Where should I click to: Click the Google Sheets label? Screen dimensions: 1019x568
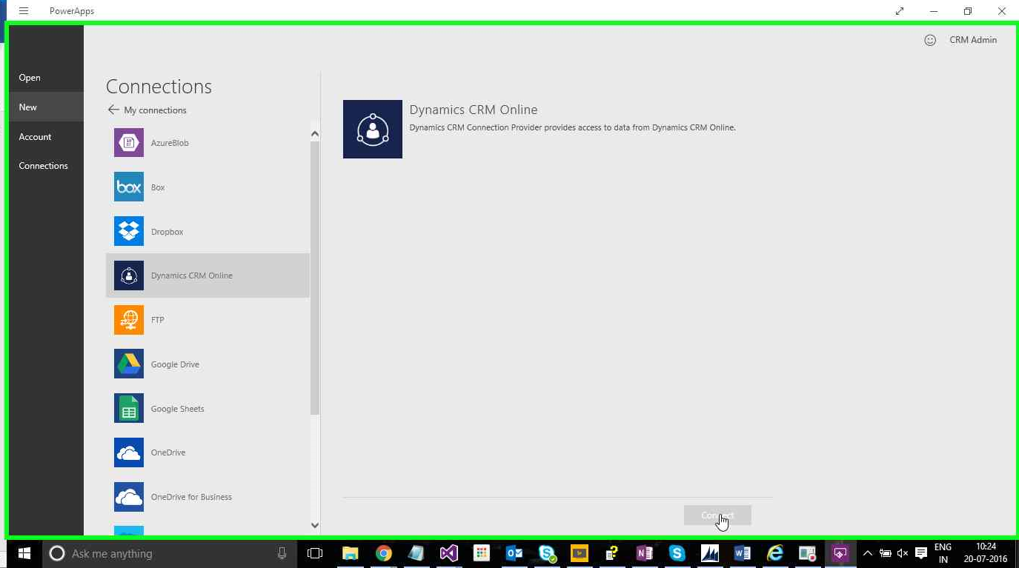[x=178, y=409]
